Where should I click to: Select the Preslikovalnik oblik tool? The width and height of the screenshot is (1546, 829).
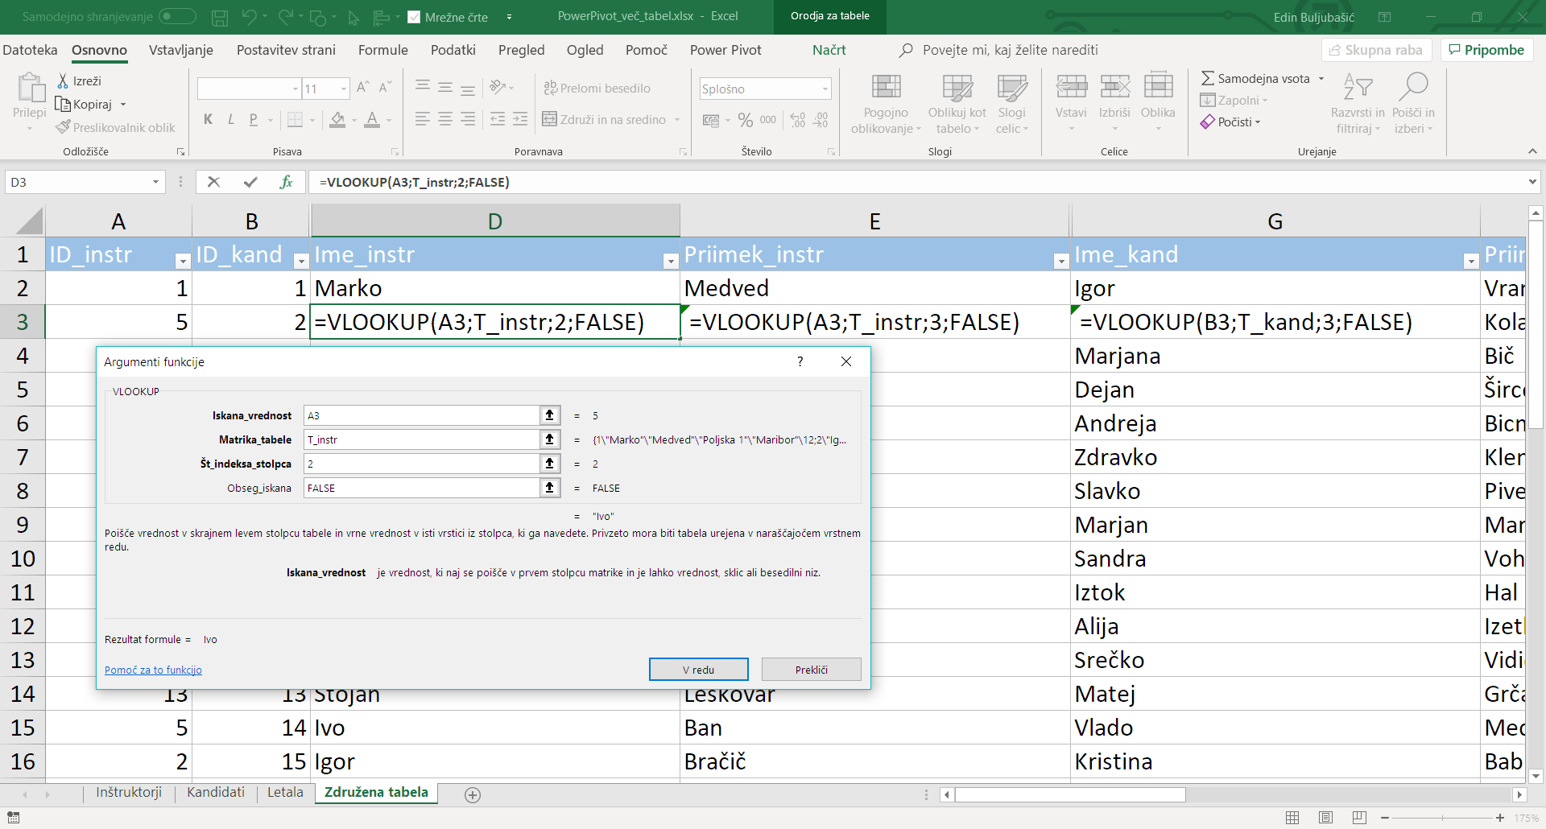coord(115,127)
